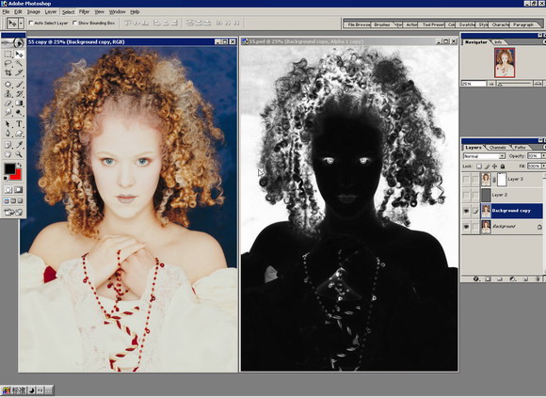Open the Opacity slider arrow

pos(543,156)
